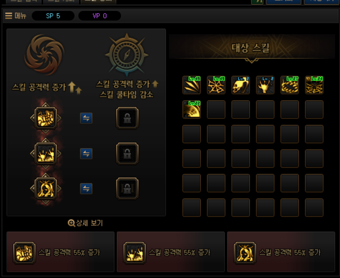Toggle swap arrows beside the two hands skill

[86, 154]
